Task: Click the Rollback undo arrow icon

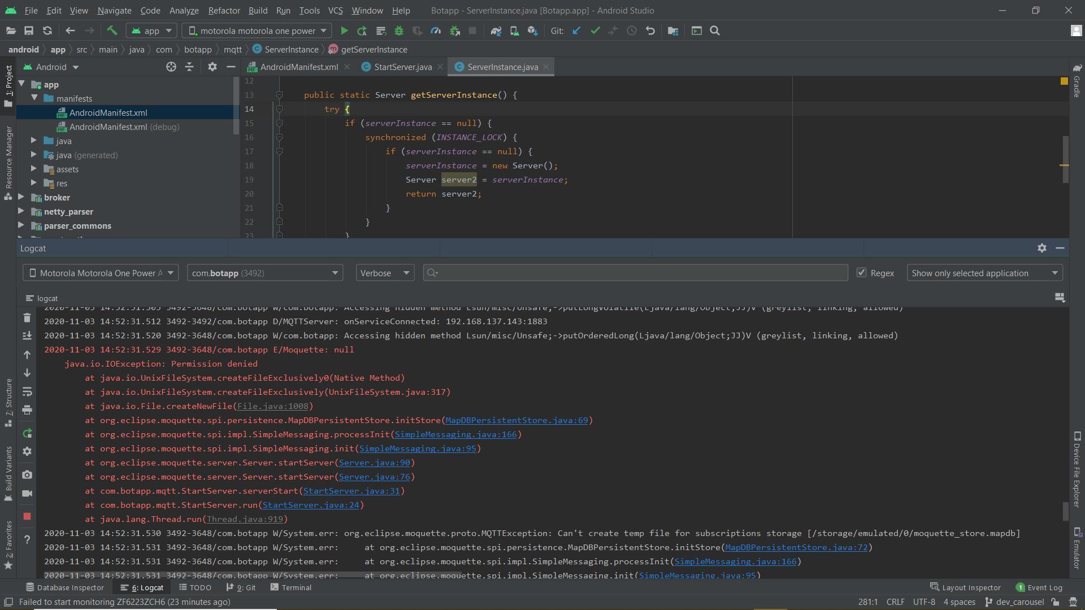Action: [650, 31]
